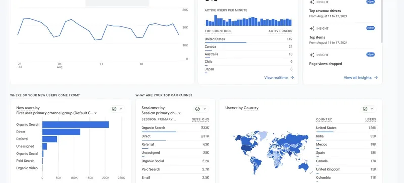The image size is (404, 183).
Task: Open dropdown arrow beside Sessions card check
Action: (x=205, y=109)
